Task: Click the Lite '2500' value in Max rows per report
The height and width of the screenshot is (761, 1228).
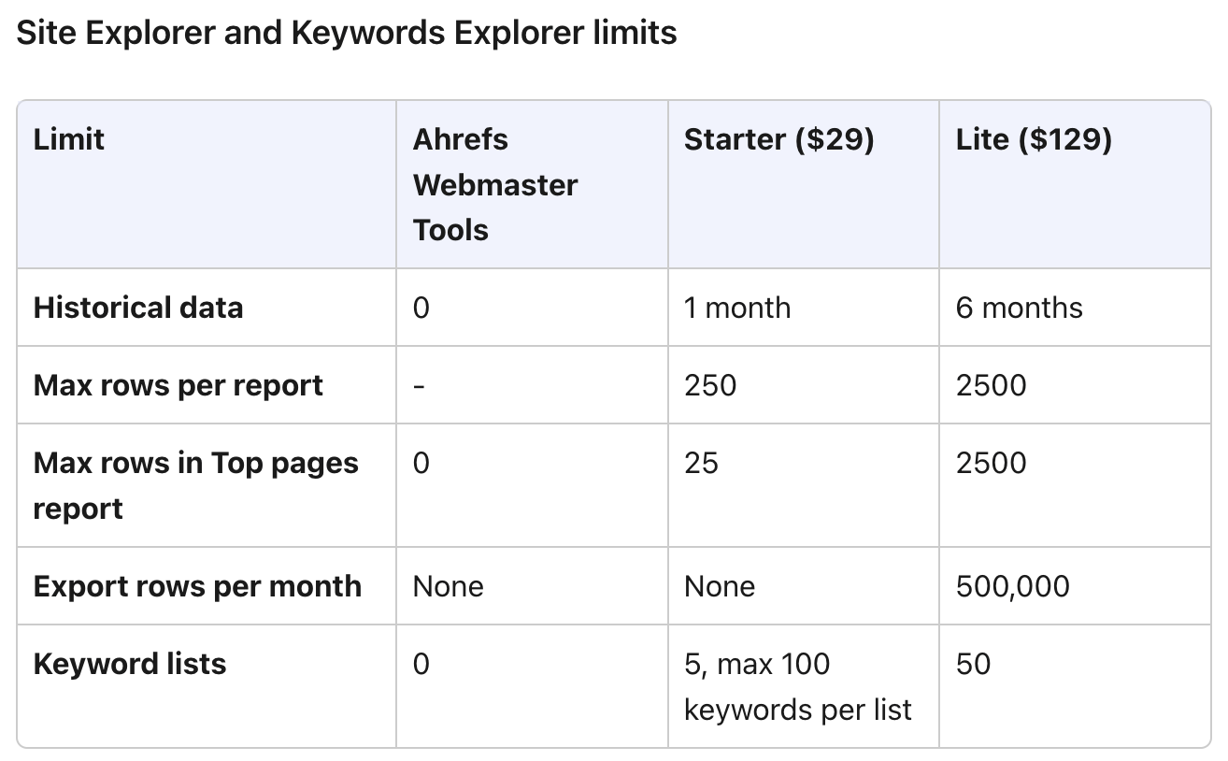Action: pyautogui.click(x=991, y=386)
